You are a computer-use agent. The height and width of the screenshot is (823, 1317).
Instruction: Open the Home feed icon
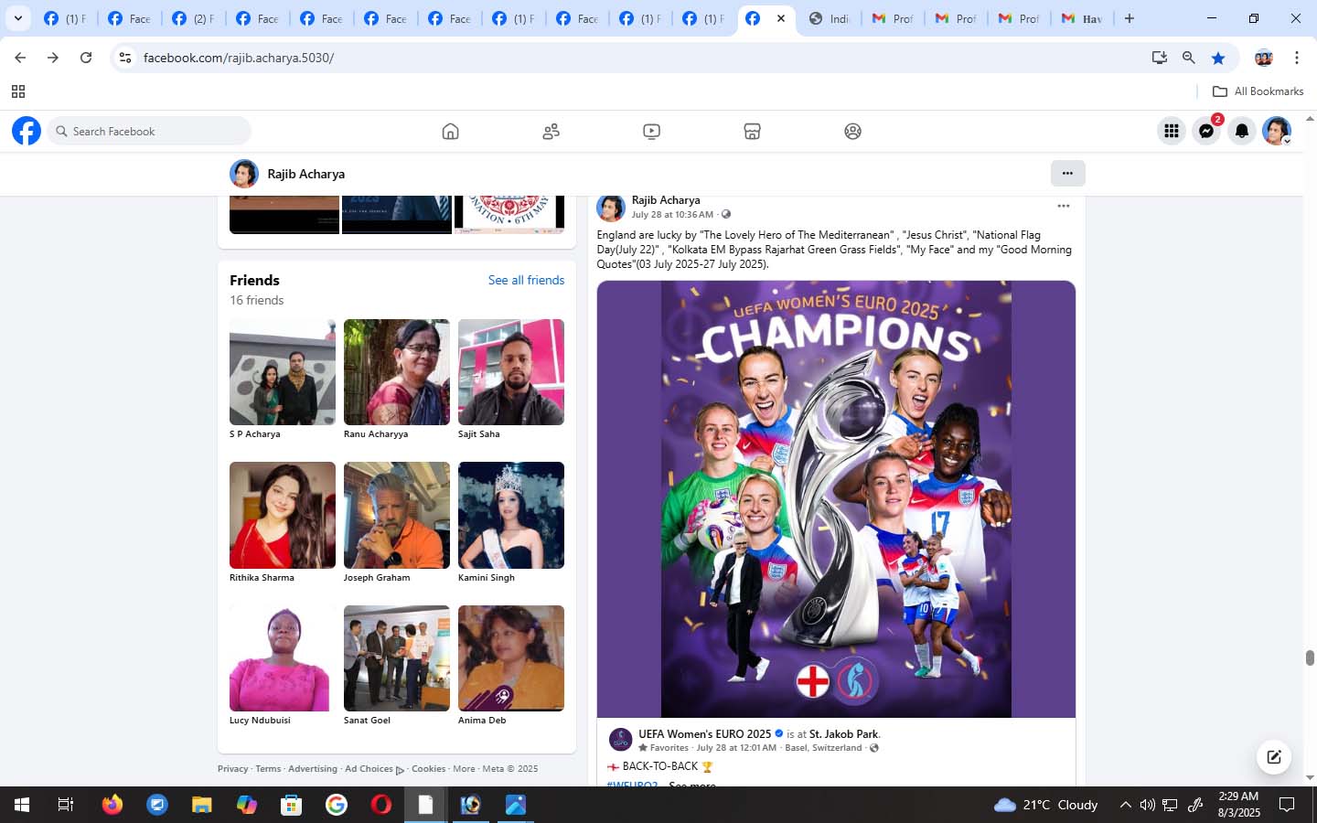[x=450, y=132]
